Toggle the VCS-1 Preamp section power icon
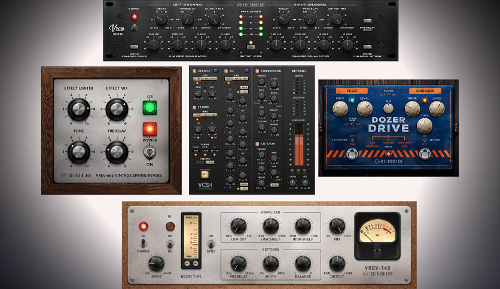The image size is (500, 289). click(194, 71)
